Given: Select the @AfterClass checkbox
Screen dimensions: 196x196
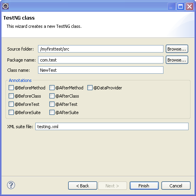Looking at the screenshot, I should 52,96.
